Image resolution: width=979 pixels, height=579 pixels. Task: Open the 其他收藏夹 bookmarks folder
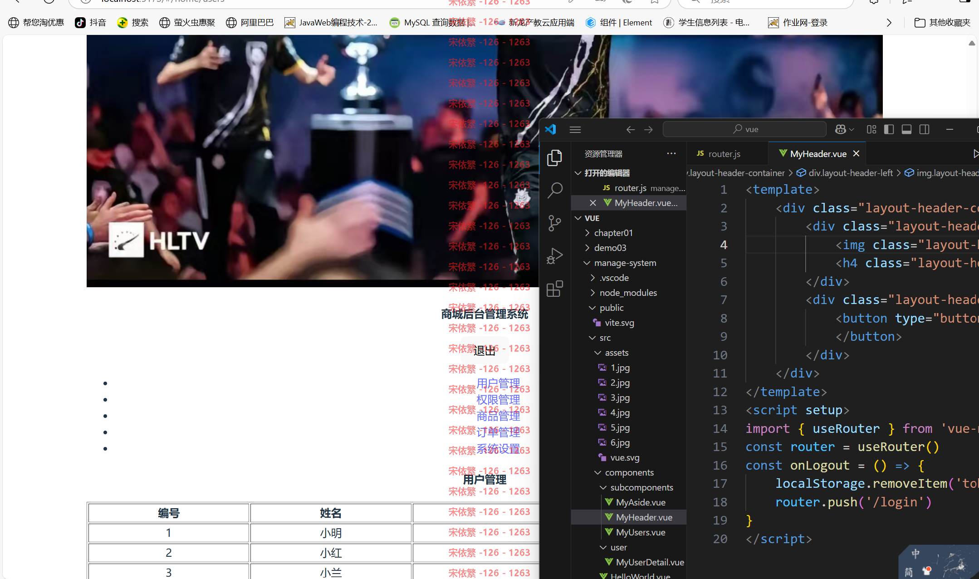click(x=942, y=23)
